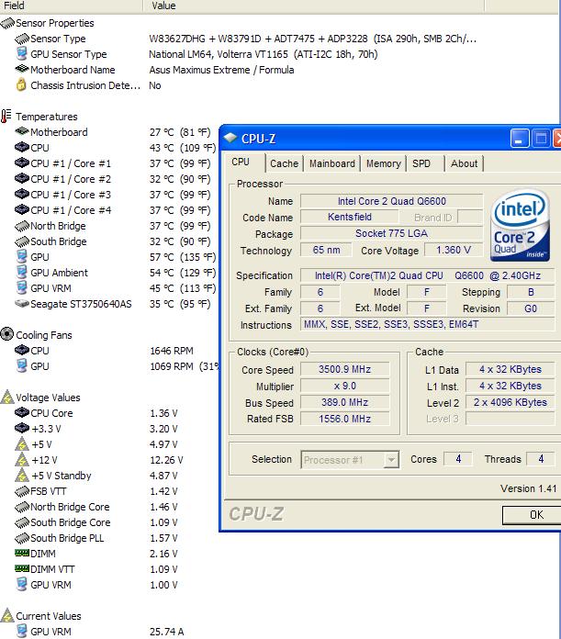Click the North Bridge temperature chip icon

[x=22, y=226]
